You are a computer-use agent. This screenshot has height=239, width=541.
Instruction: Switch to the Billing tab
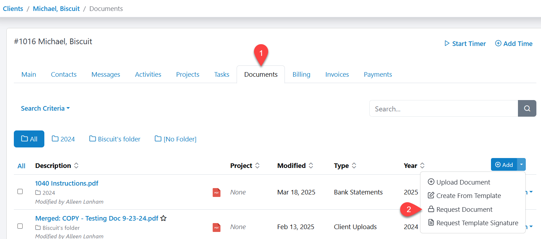[x=301, y=74]
